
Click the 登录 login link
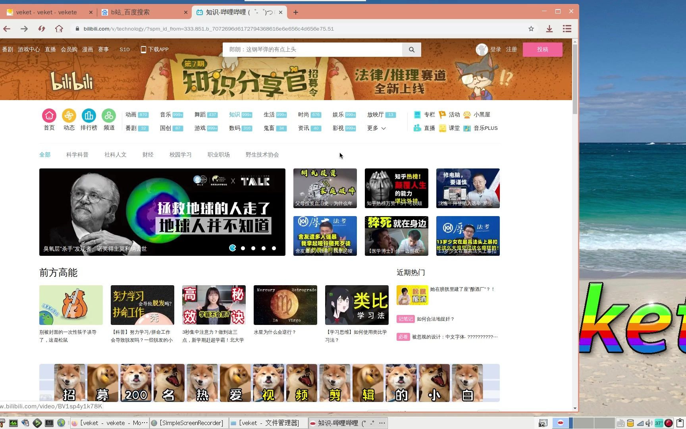click(495, 49)
